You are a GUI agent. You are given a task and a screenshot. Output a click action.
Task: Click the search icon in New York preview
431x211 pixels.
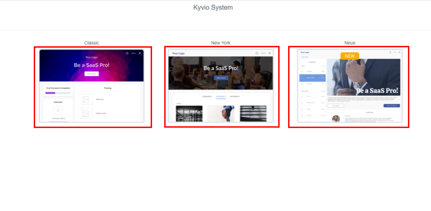click(257, 53)
